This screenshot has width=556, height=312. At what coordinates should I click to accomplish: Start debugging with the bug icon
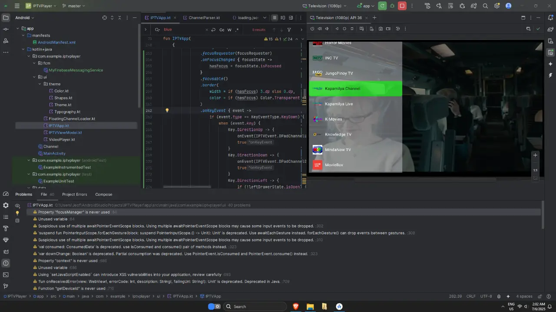point(393,6)
